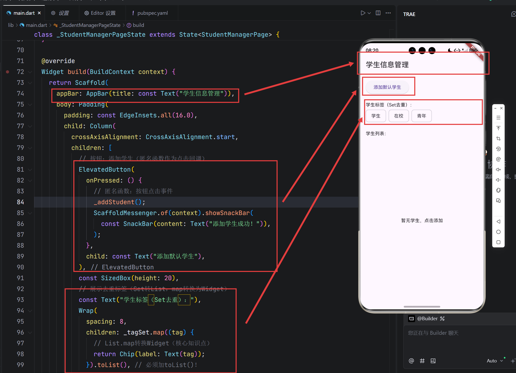Toggle the breakpoint on line 72
The width and height of the screenshot is (516, 373).
pos(8,72)
